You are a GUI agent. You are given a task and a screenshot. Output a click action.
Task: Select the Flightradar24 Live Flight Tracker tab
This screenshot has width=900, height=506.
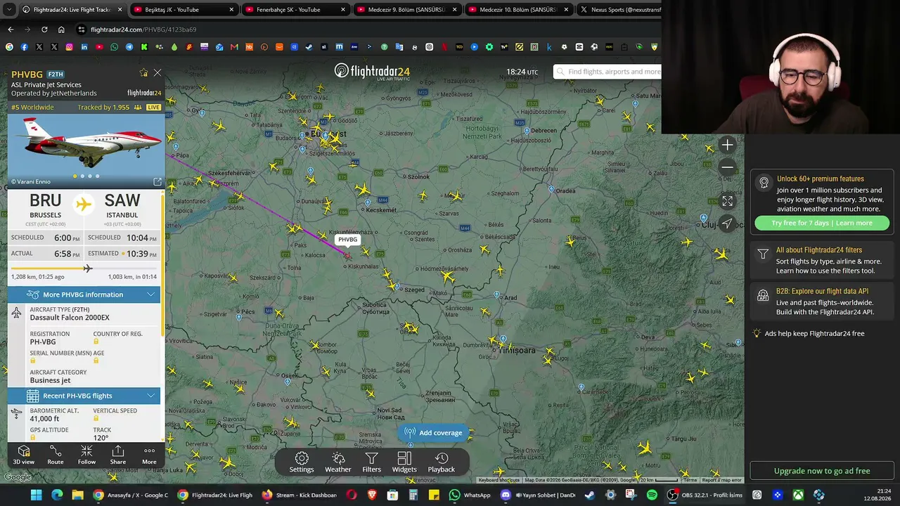tap(72, 10)
